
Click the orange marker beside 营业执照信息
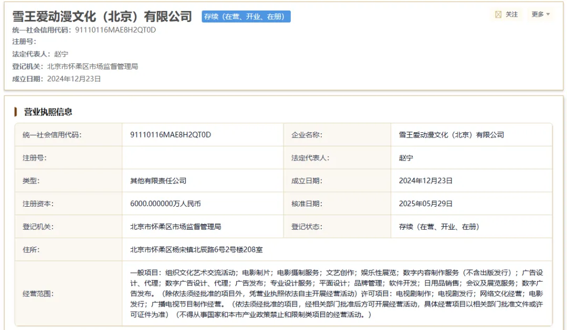coord(16,112)
